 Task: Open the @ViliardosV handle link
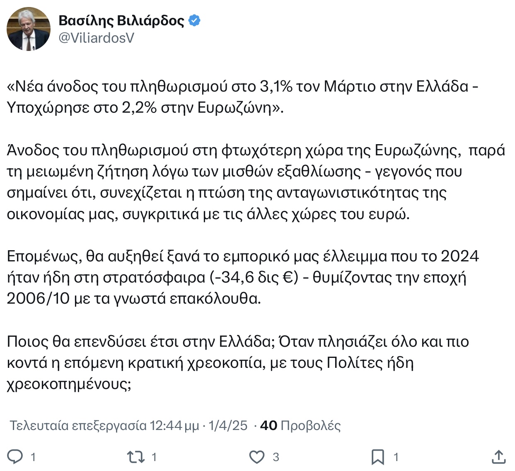click(x=96, y=38)
